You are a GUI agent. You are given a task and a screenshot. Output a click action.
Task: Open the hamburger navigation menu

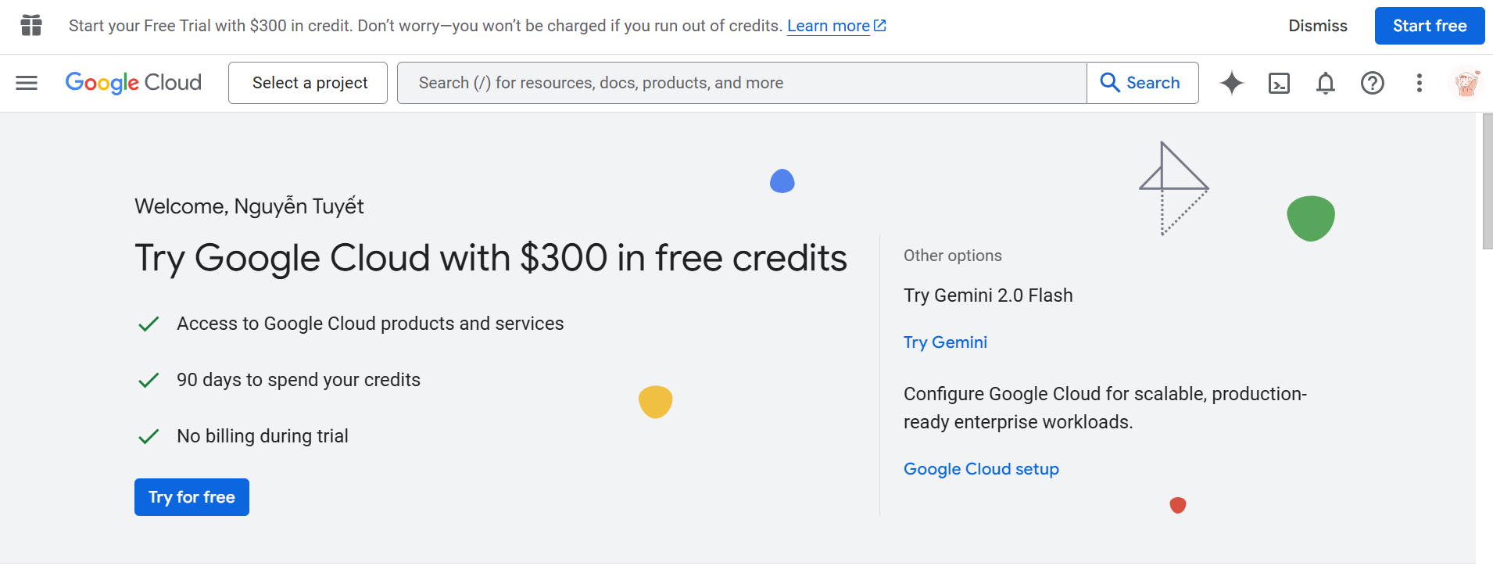(x=27, y=83)
